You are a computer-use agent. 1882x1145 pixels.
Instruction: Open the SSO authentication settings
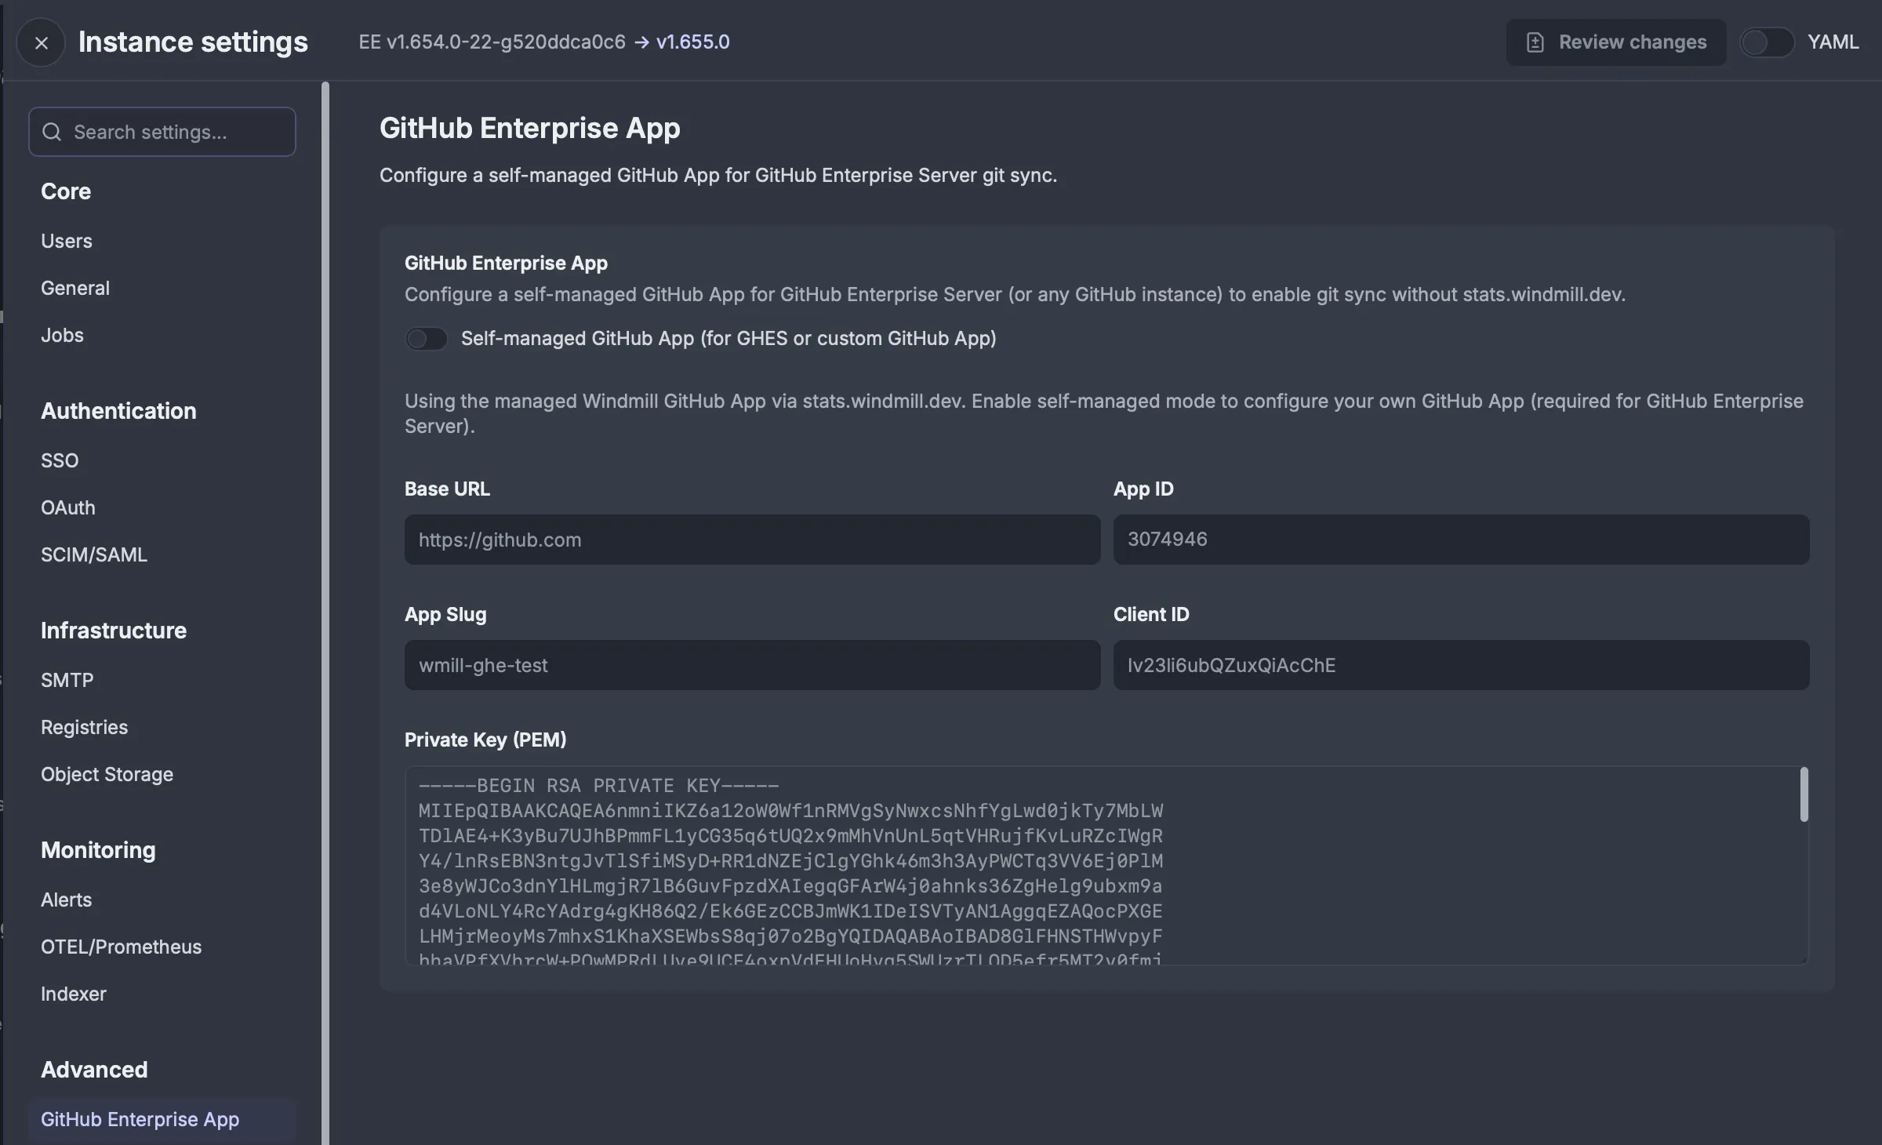pyautogui.click(x=60, y=460)
